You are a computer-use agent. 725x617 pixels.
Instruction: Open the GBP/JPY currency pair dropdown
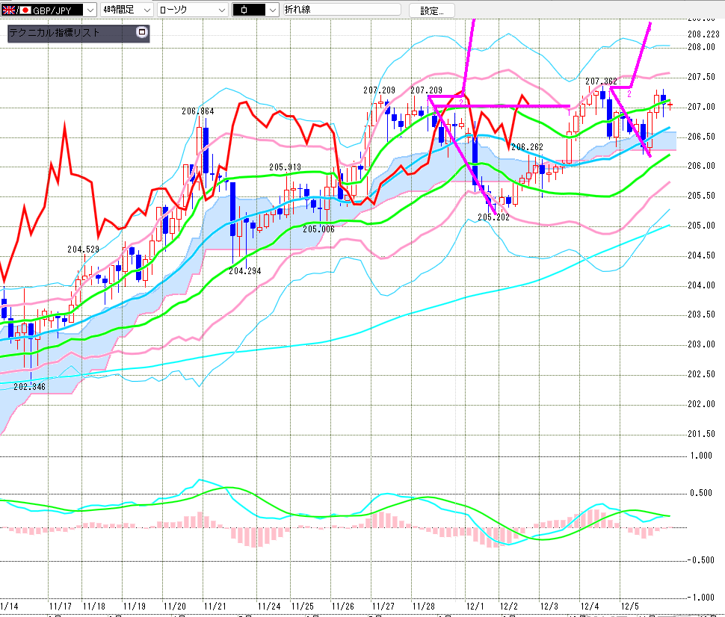(x=90, y=10)
